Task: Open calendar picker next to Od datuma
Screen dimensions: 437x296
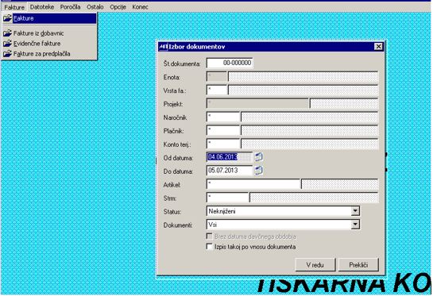Action: [259, 157]
